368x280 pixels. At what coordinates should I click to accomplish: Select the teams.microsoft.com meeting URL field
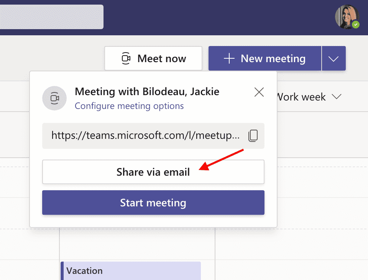[x=146, y=135]
